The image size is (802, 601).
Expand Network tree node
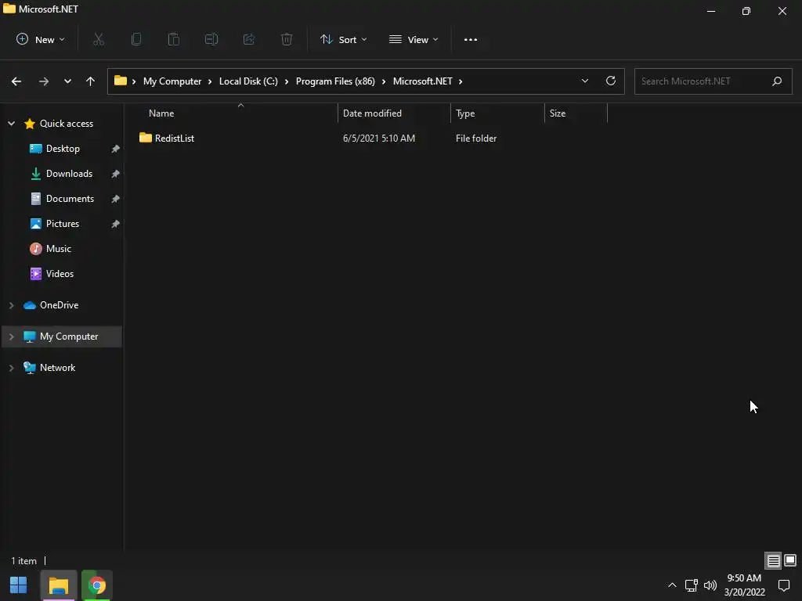pyautogui.click(x=11, y=368)
